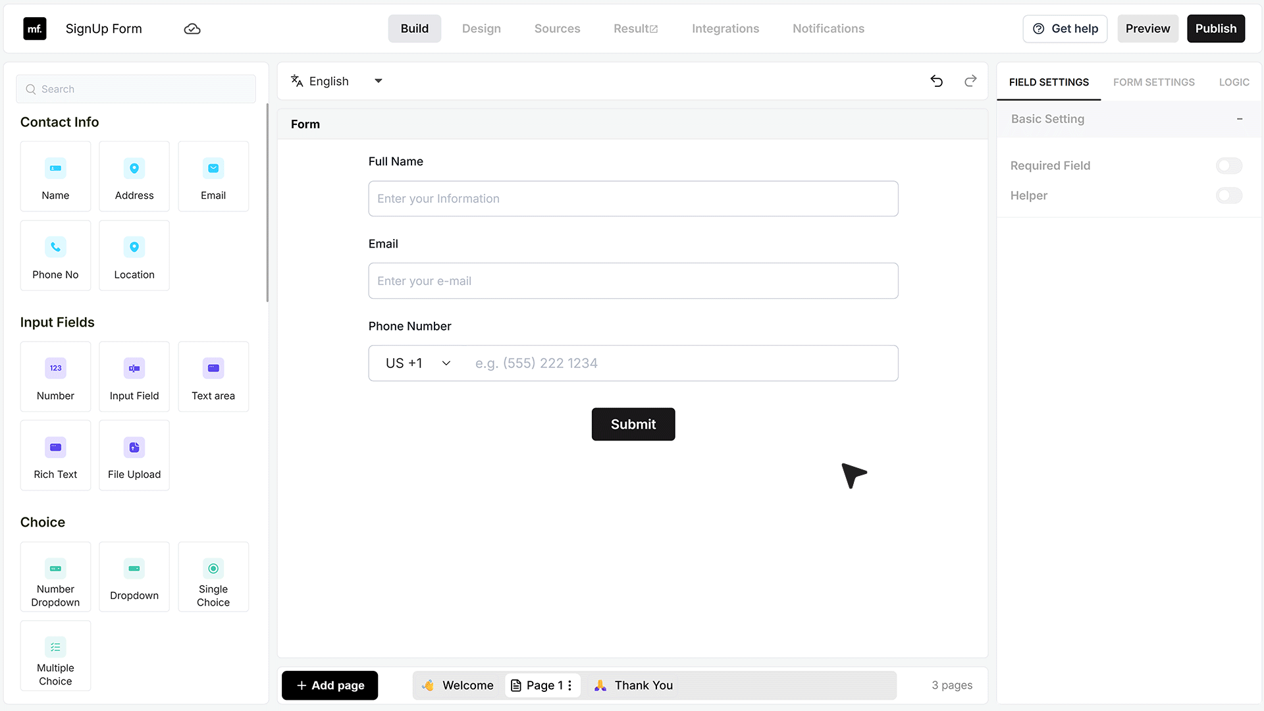Screen dimensions: 1264x711
Task: Add the File Upload element
Action: tap(134, 456)
